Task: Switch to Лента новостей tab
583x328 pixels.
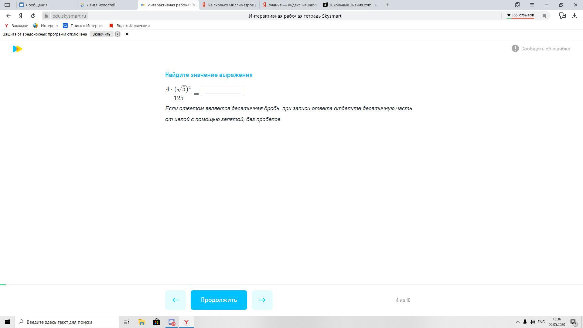Action: tap(101, 5)
